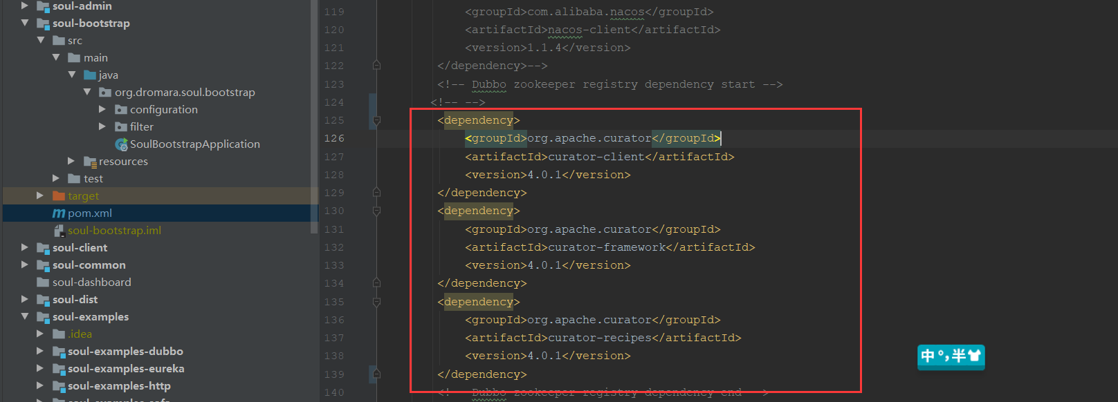Expand the soul-examples-dubbo module

click(x=40, y=351)
